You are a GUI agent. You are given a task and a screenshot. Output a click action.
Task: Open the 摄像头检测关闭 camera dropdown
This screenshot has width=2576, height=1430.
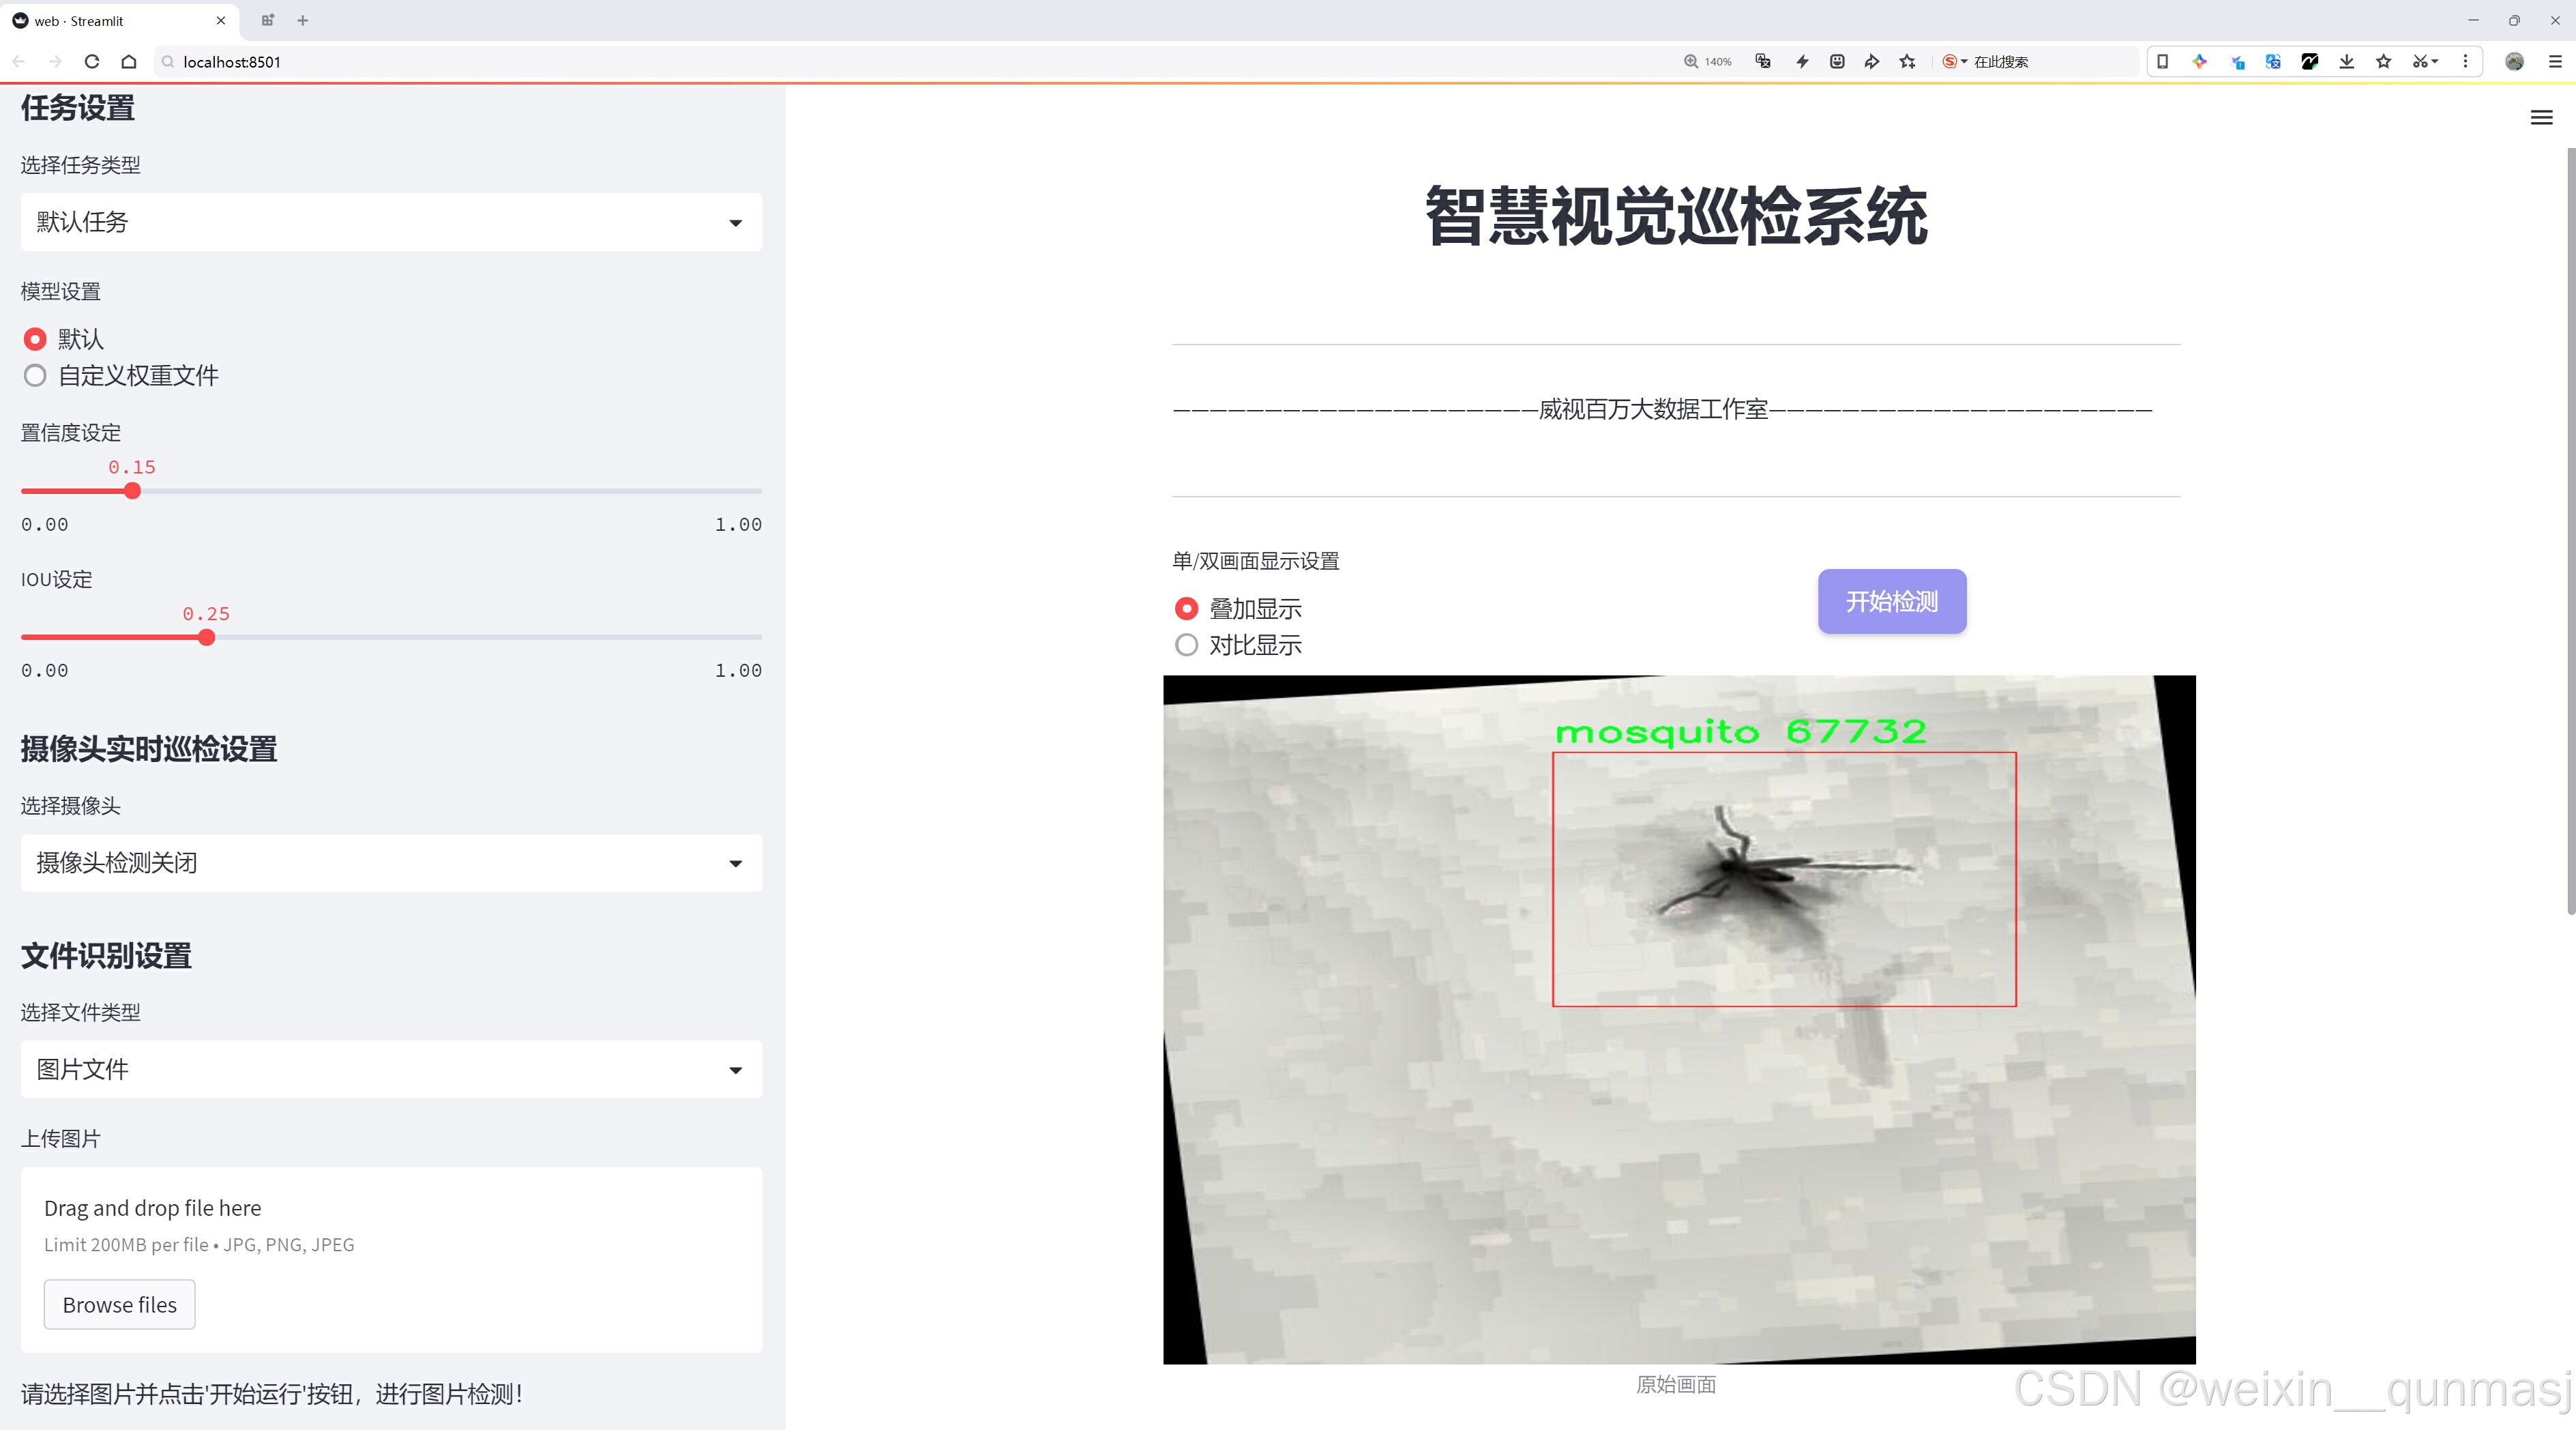tap(391, 863)
